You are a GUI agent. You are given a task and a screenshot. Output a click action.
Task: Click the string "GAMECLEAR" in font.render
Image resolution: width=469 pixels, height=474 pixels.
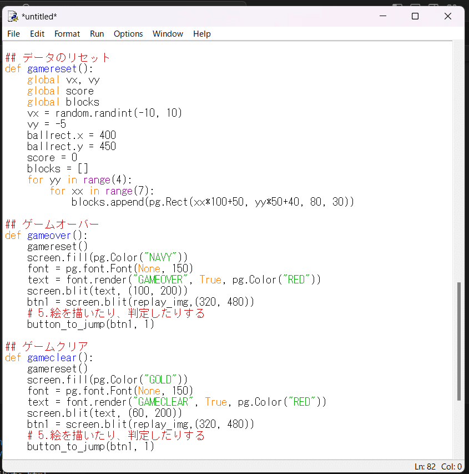(163, 402)
